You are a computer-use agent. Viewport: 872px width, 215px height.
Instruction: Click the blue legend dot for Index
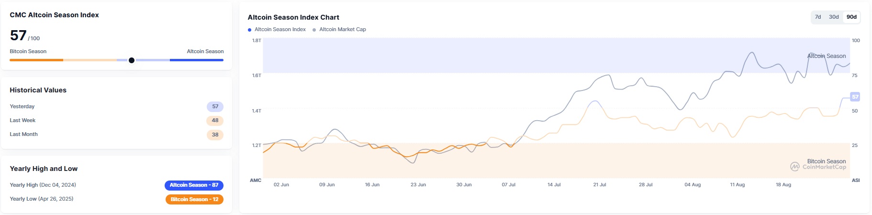(250, 30)
